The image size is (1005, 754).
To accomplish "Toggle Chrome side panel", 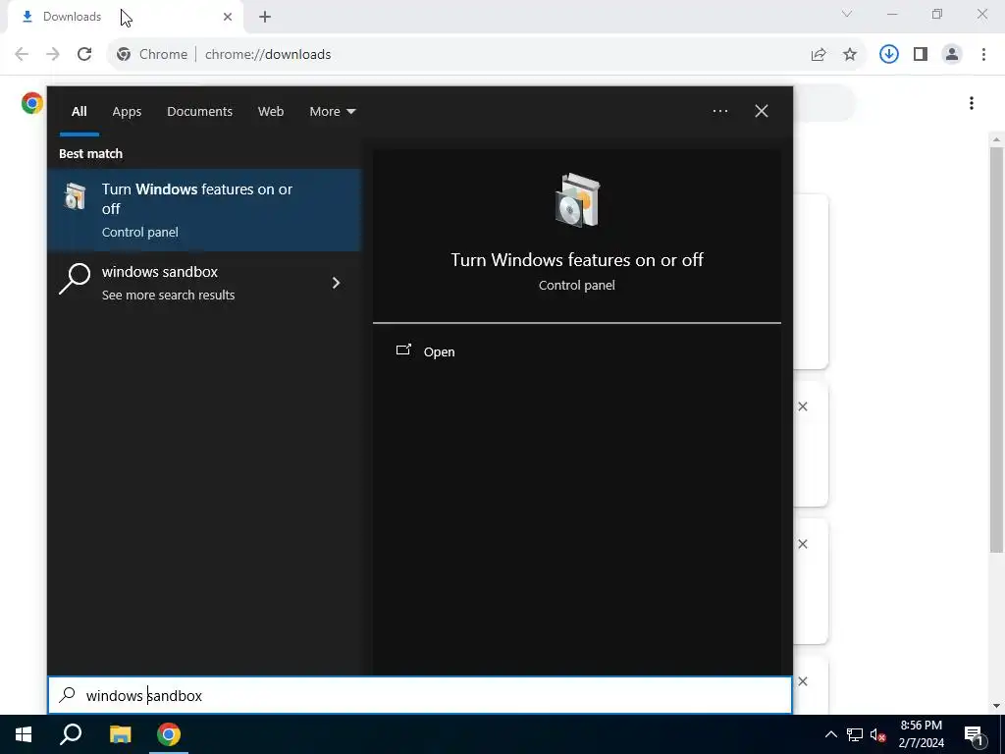I will pos(921,55).
